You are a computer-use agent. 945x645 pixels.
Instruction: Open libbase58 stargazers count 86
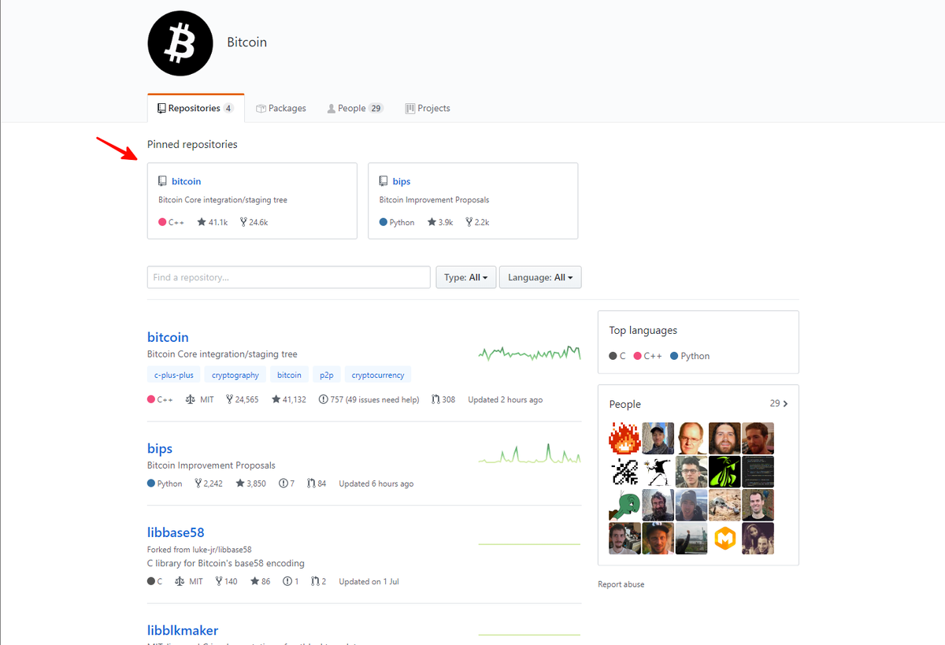click(x=260, y=581)
